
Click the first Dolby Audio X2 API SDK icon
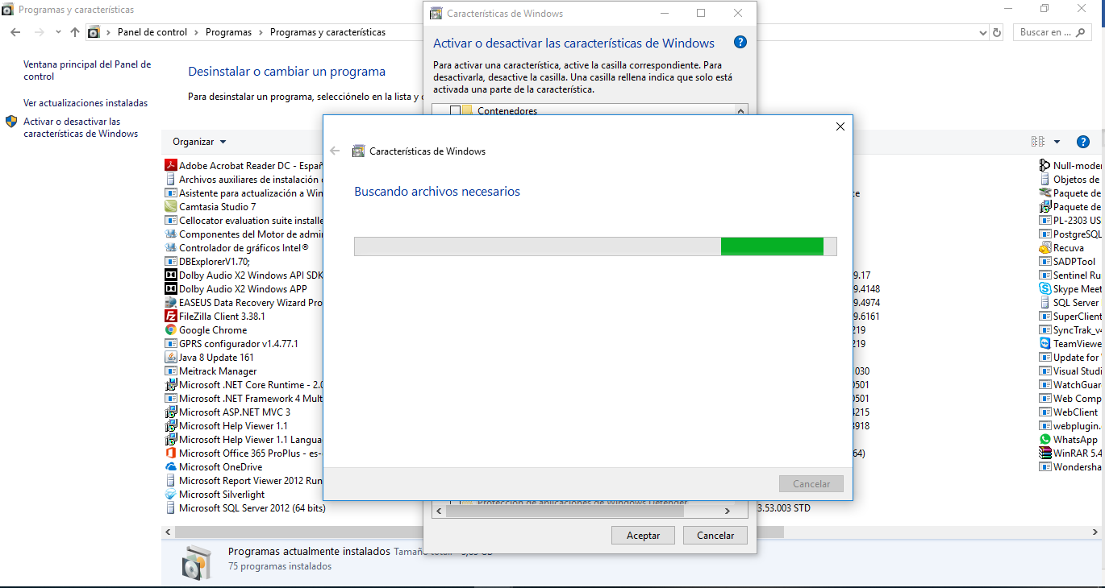pyautogui.click(x=171, y=275)
